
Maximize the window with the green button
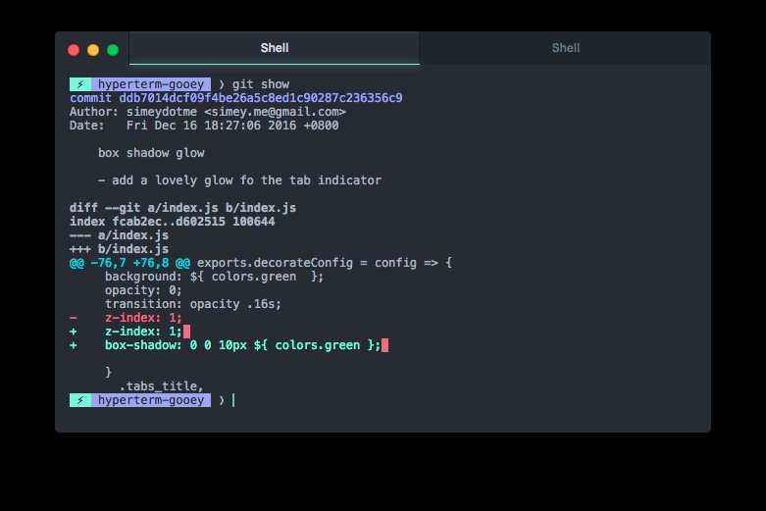[x=113, y=50]
